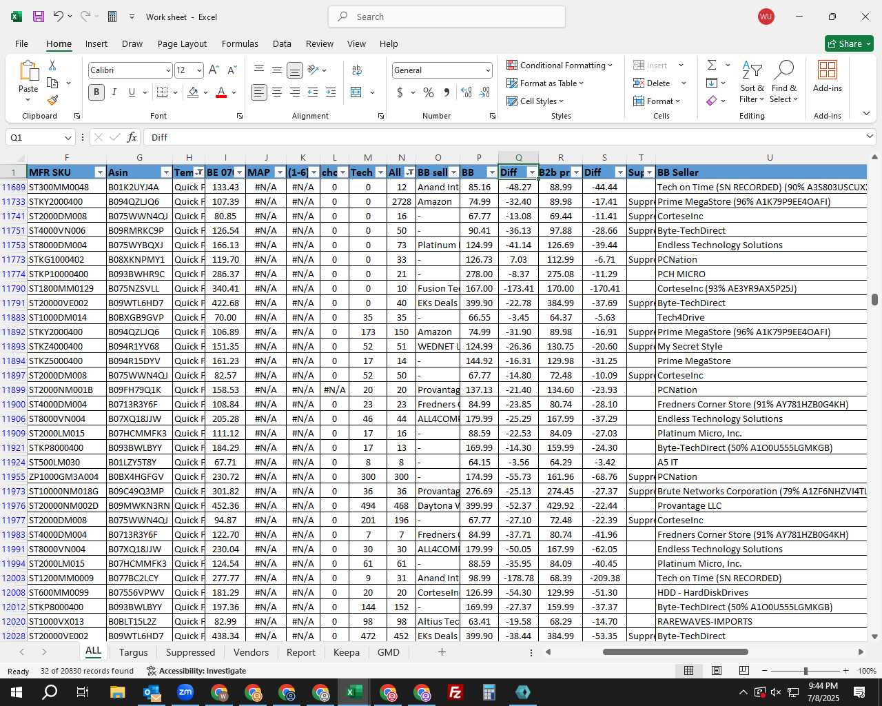Click the fill color bucket swatch
882x706 pixels.
tap(193, 92)
